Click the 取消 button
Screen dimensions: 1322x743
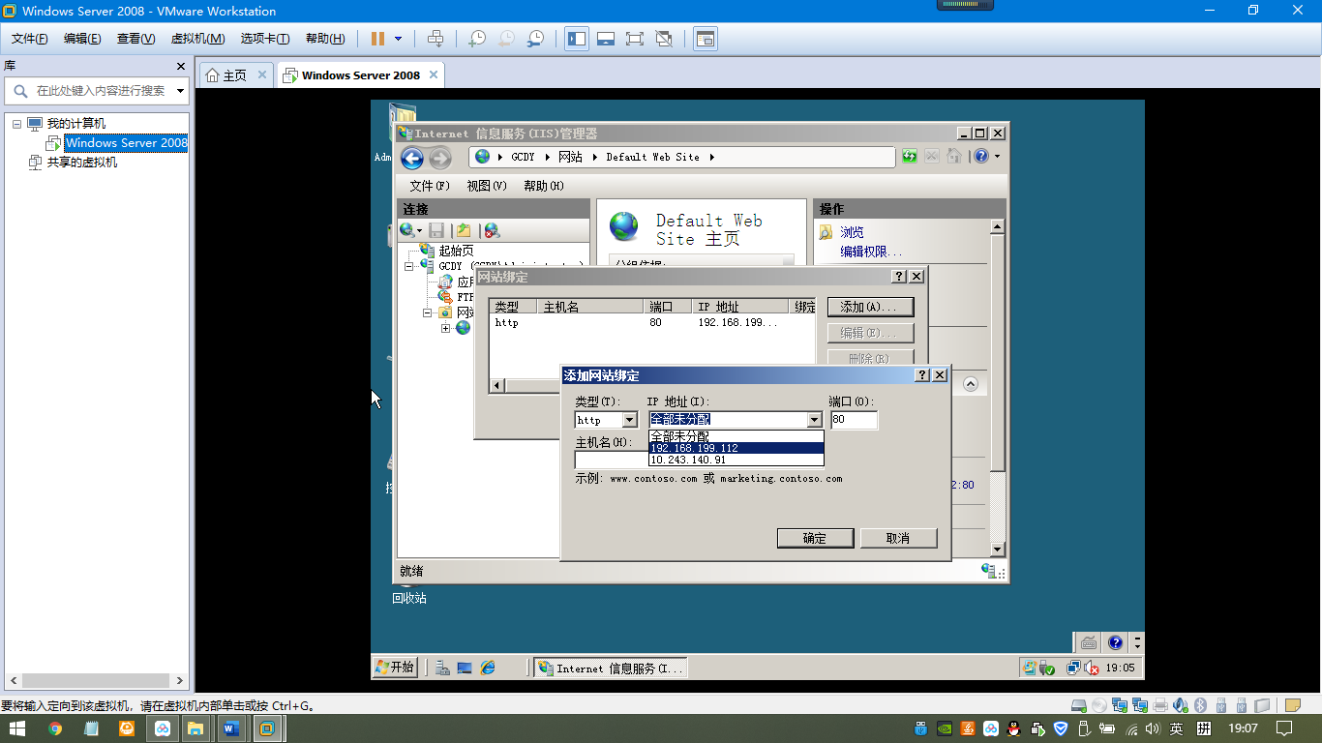click(x=898, y=538)
